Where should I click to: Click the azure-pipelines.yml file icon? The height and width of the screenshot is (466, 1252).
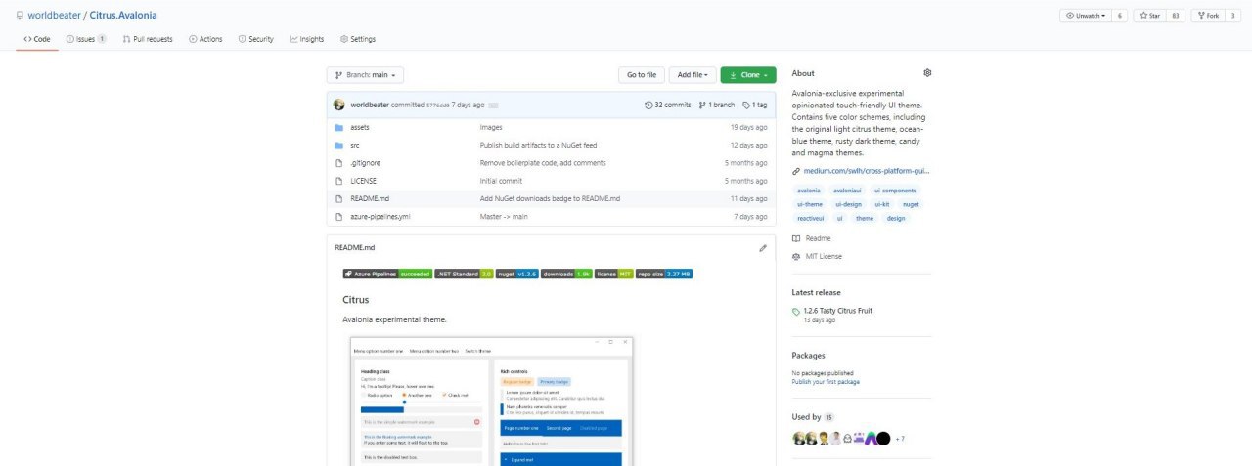pos(339,216)
